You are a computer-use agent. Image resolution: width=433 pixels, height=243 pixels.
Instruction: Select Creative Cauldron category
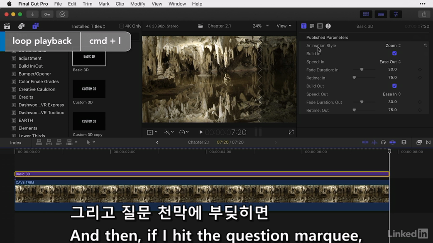point(37,89)
